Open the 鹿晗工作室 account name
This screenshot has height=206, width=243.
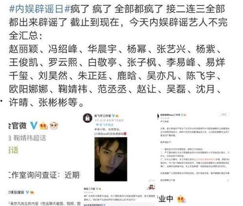coord(90,189)
